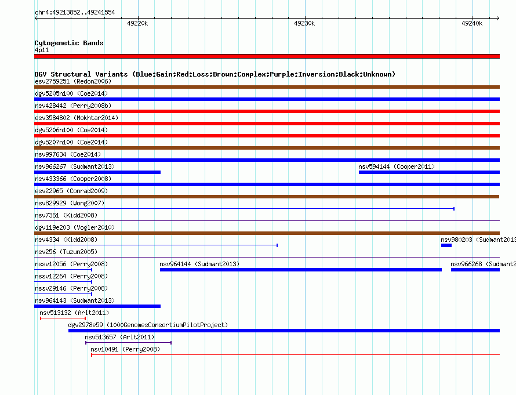Click the DGV Structural Variants track title
Image resolution: width=516 pixels, height=395 pixels.
pos(215,74)
